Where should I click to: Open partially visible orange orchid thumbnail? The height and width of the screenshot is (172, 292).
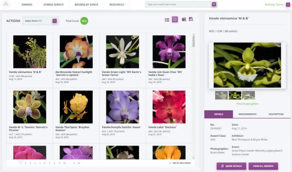coord(169,152)
